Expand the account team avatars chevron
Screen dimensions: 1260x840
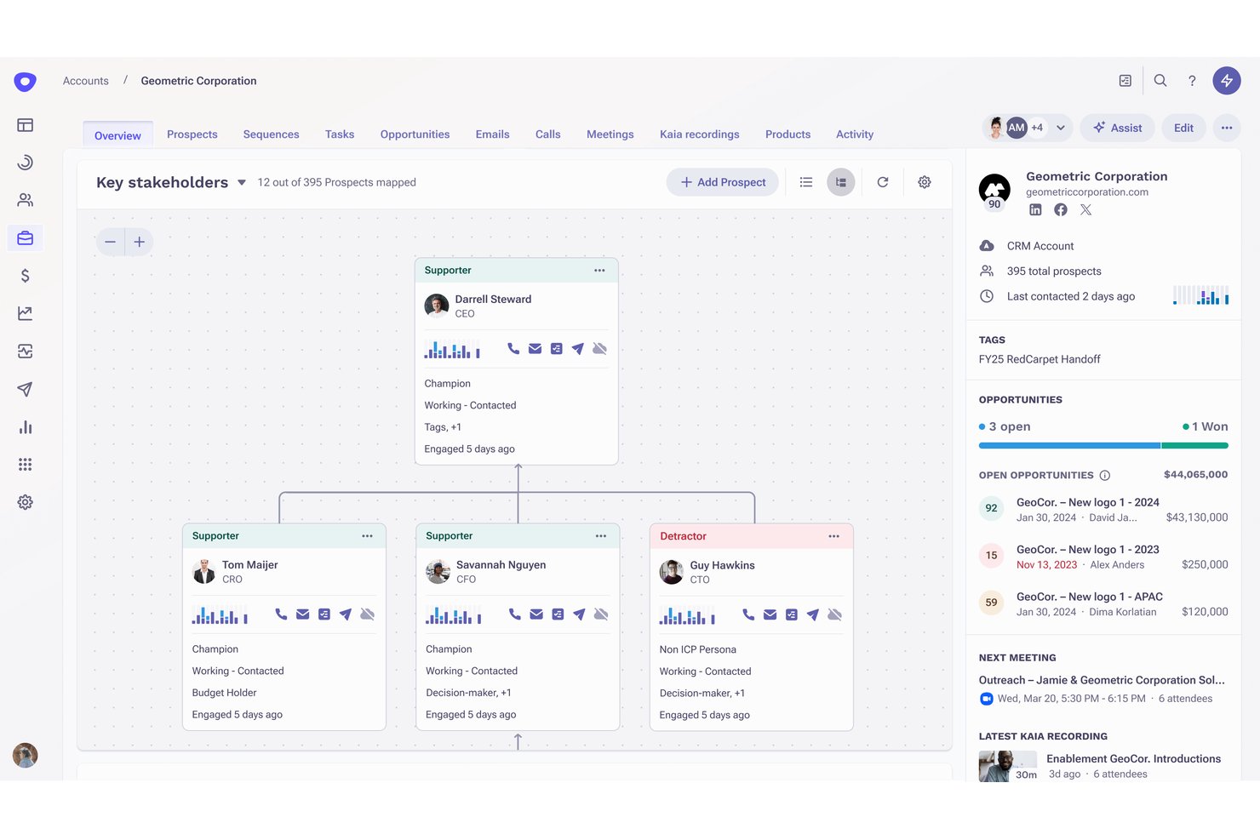[x=1061, y=128]
